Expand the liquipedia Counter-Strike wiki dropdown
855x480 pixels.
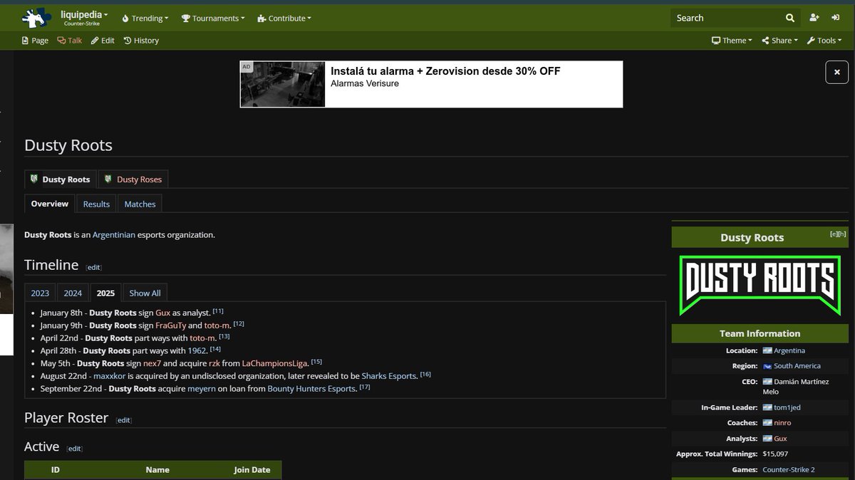[85, 18]
